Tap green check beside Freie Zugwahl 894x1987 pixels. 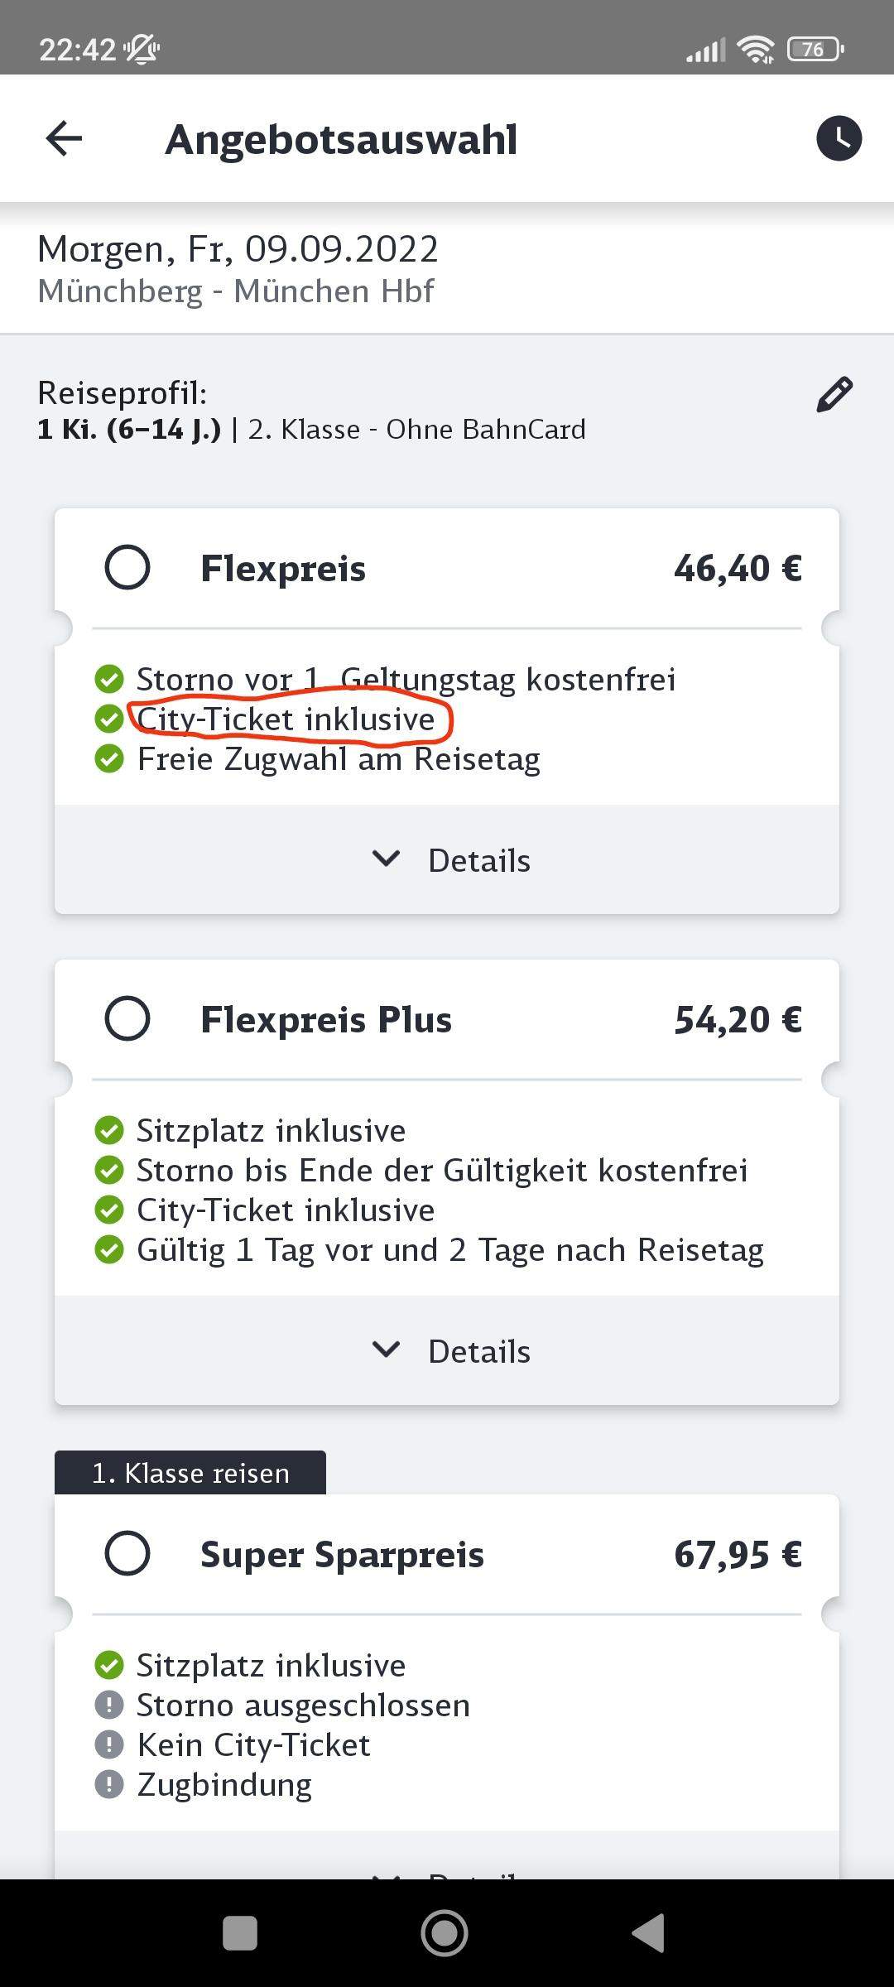(x=109, y=758)
